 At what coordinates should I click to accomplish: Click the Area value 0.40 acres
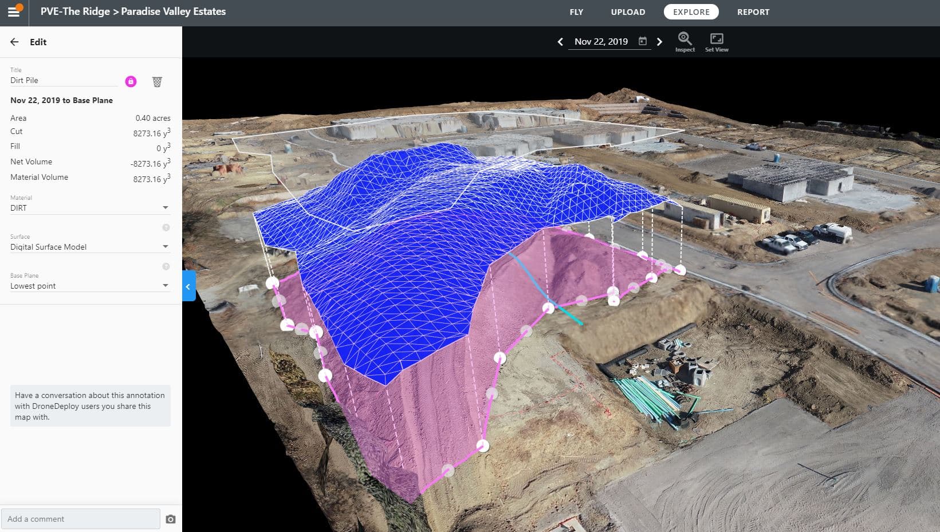click(x=153, y=118)
